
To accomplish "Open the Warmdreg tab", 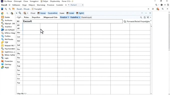I will [41, 5].
